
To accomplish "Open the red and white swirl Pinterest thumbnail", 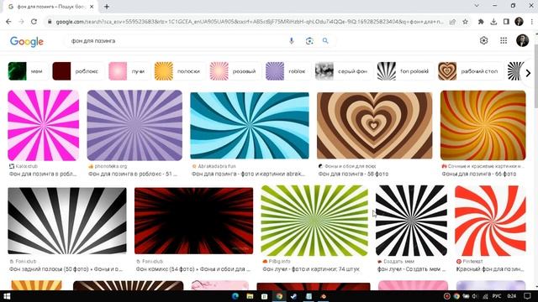I will coord(490,221).
